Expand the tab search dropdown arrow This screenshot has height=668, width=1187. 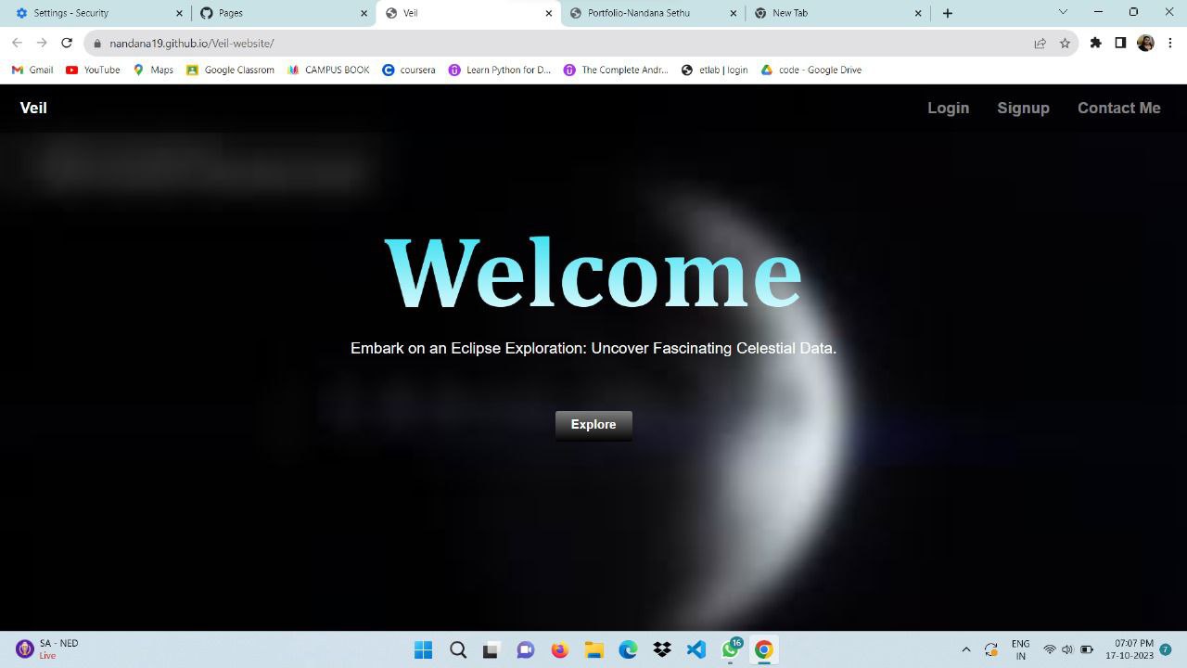pyautogui.click(x=1063, y=12)
